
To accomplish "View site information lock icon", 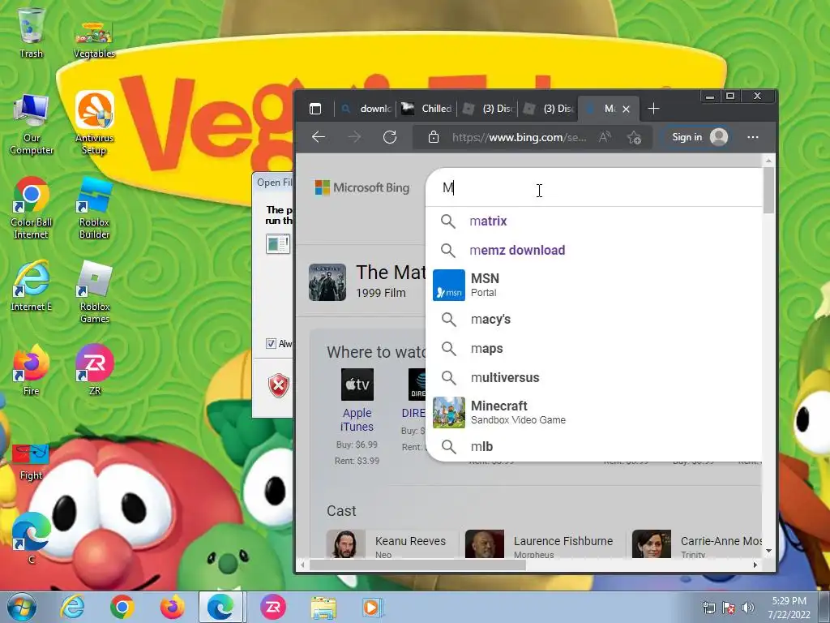I will coord(434,137).
